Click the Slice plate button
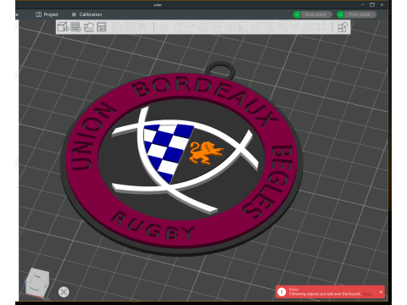The height and width of the screenshot is (305, 407). point(316,14)
